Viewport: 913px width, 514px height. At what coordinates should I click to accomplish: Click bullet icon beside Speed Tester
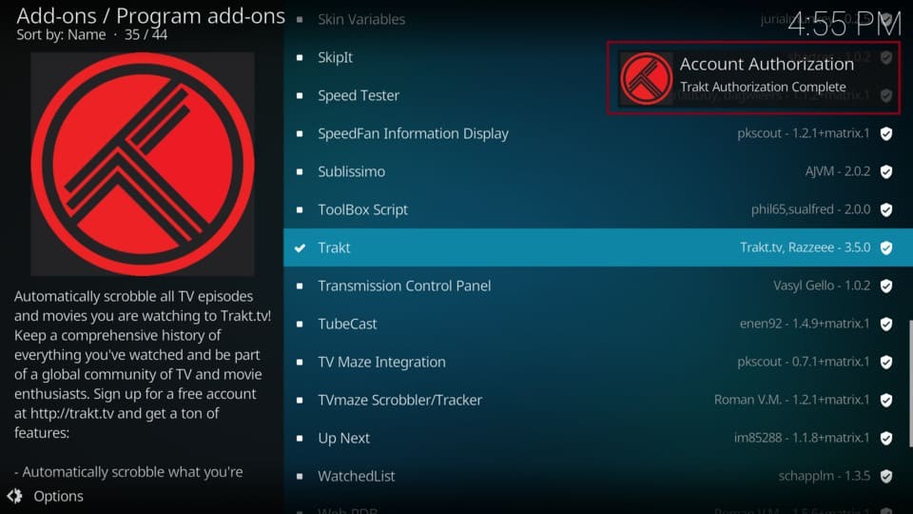(x=300, y=95)
